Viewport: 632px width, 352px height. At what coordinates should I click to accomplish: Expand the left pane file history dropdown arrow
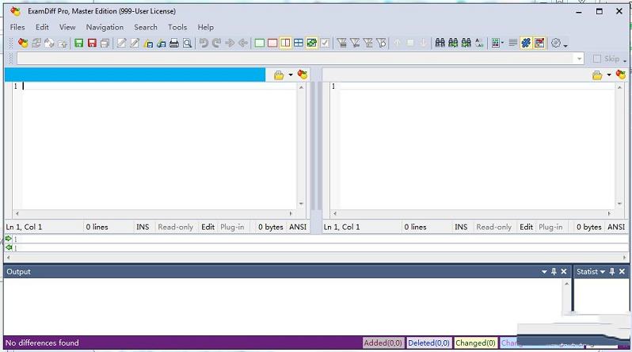pos(291,75)
